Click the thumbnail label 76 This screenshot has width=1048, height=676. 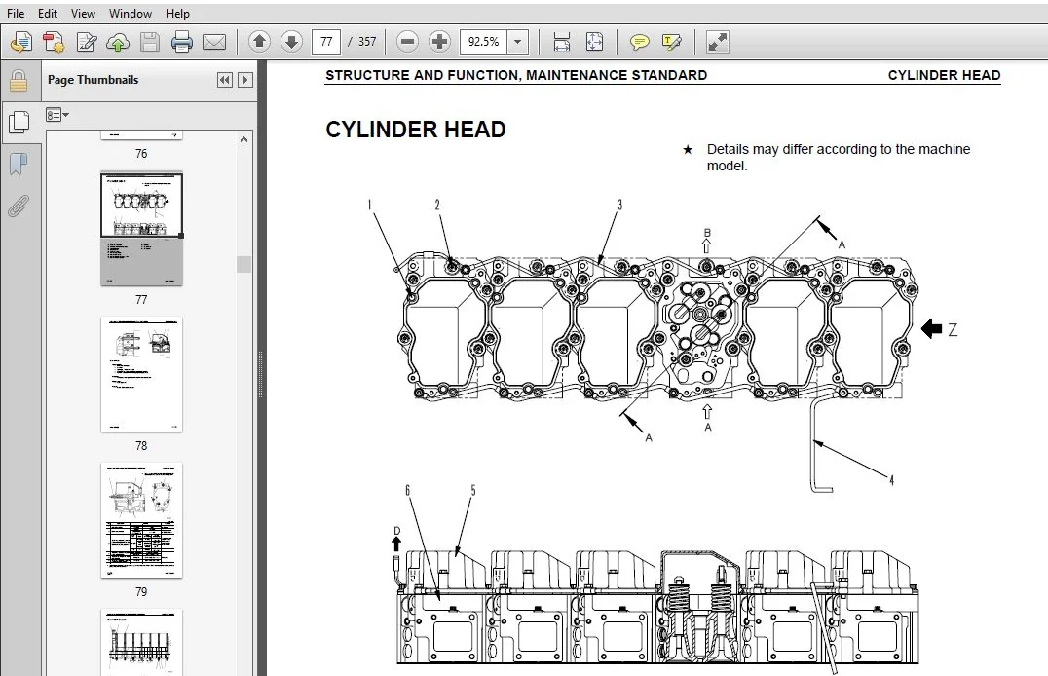(141, 154)
